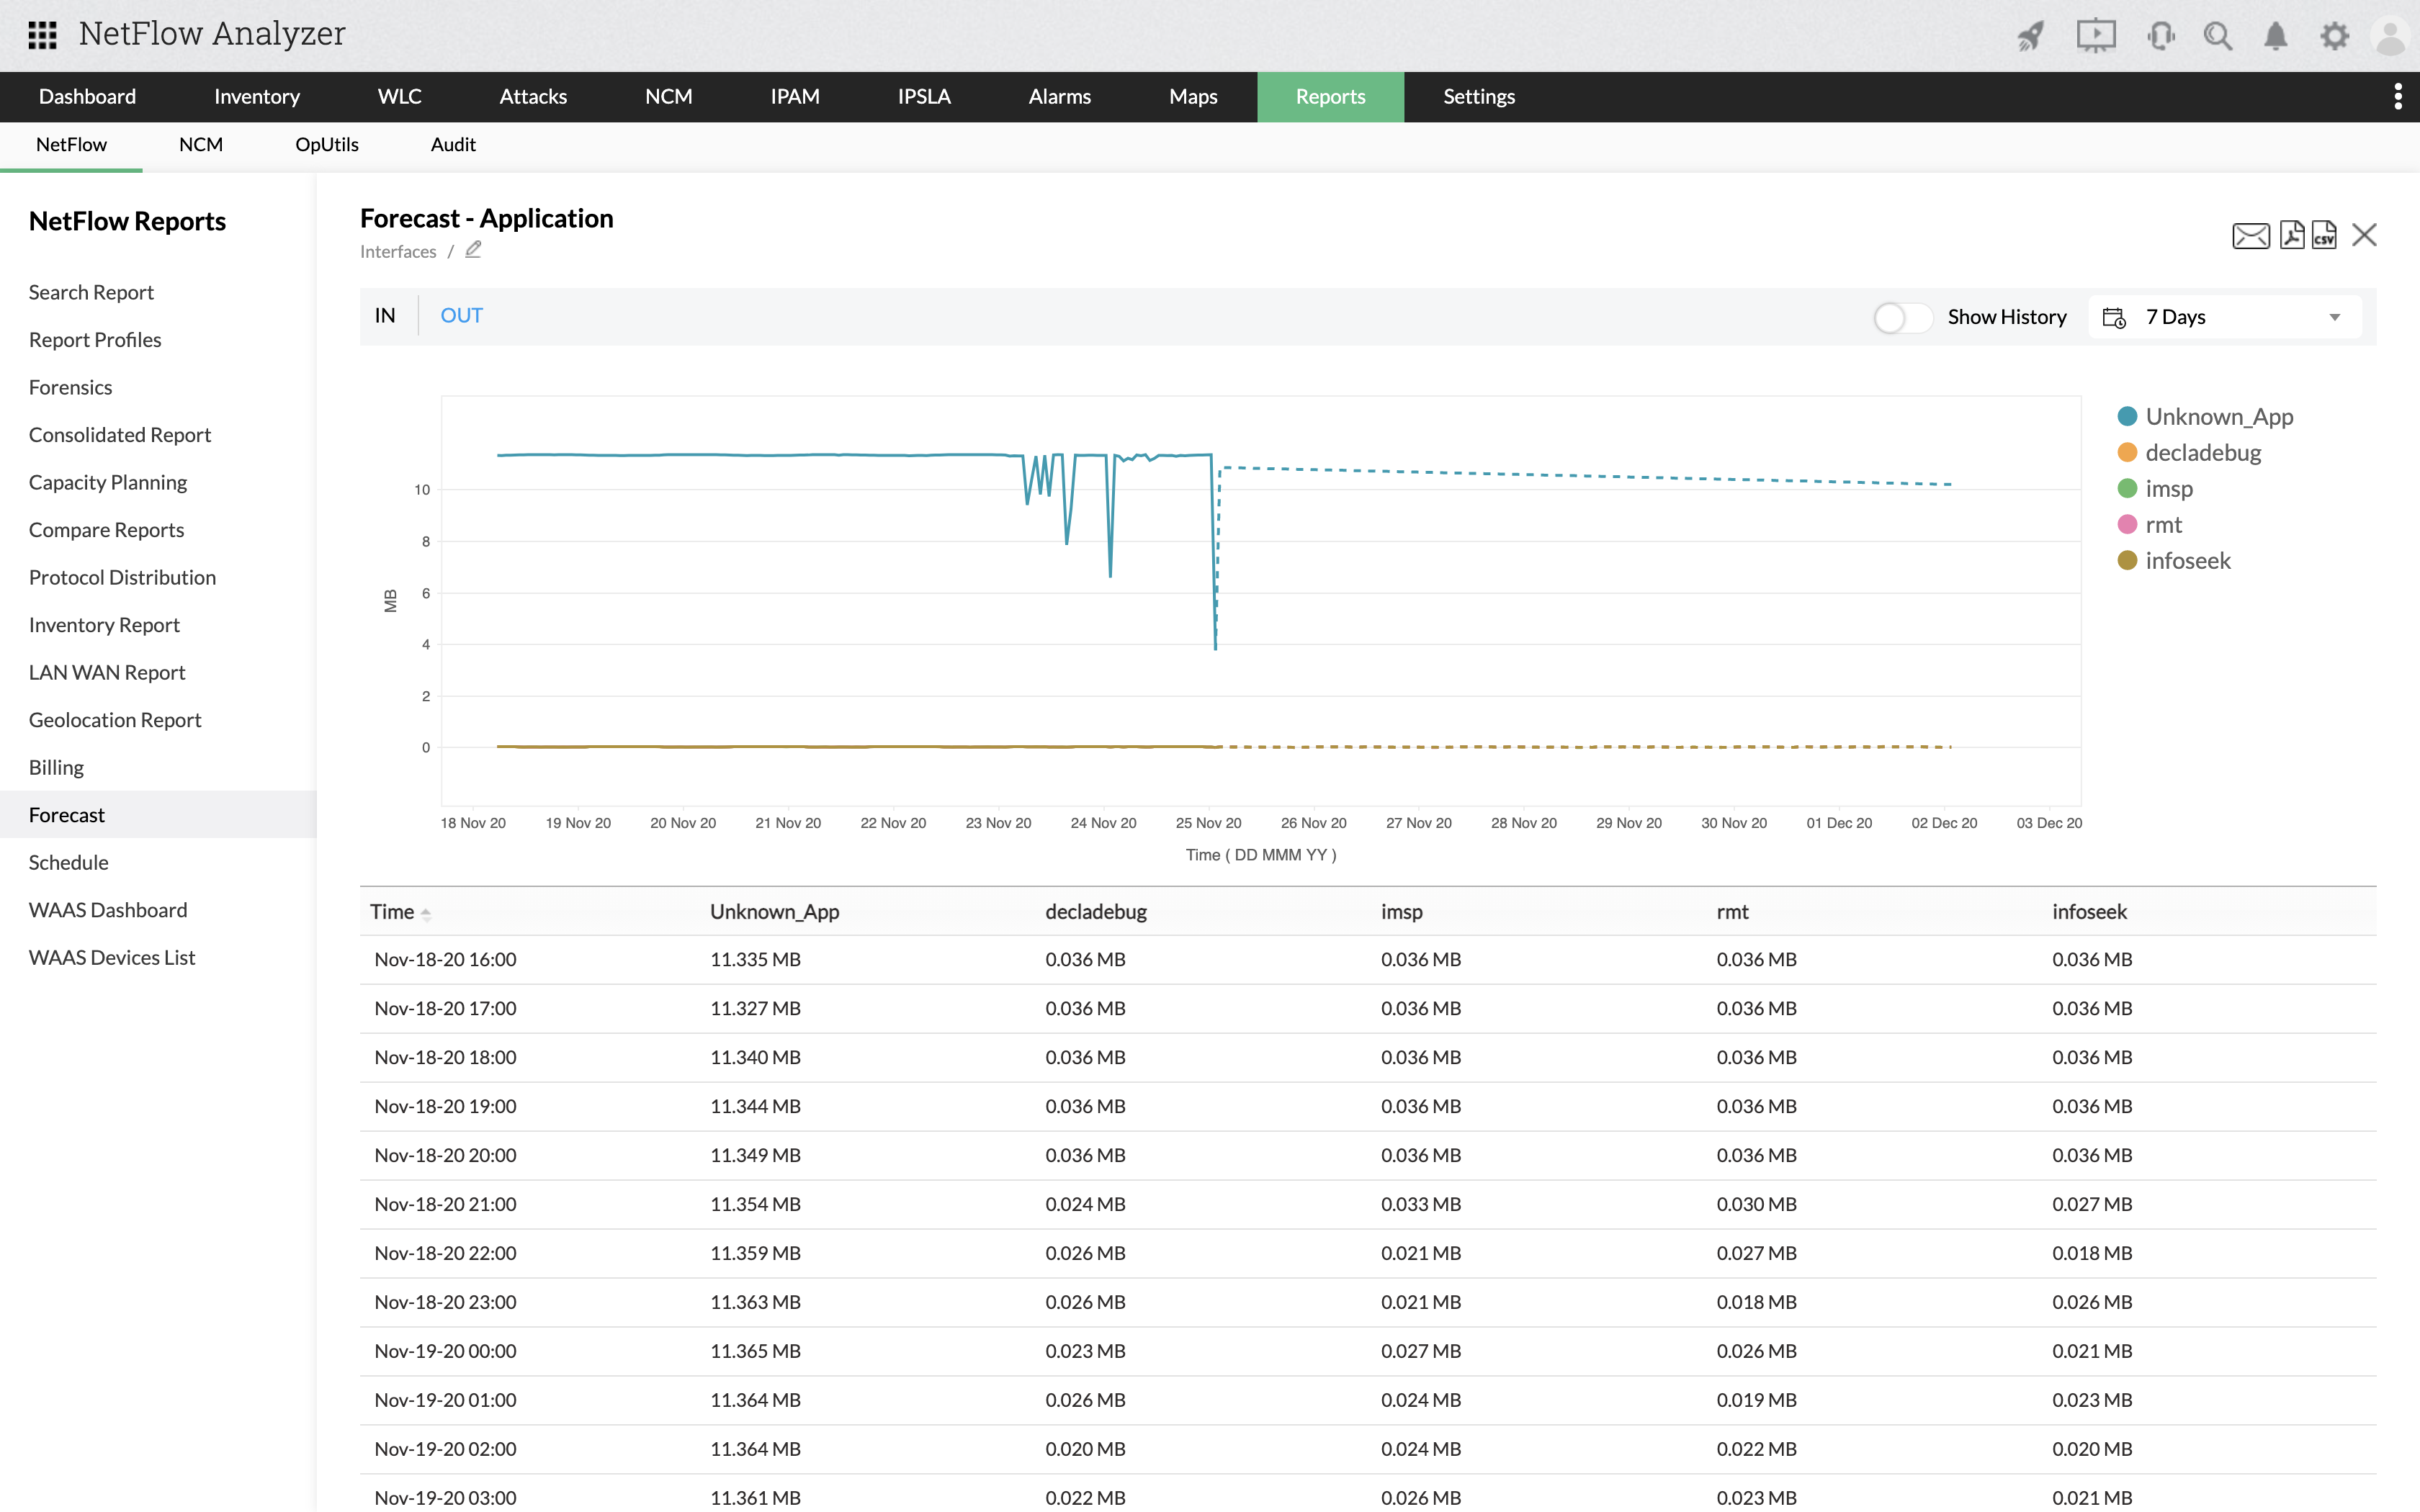Click the rocket quick-launch icon
Viewport: 2420px width, 1512px height.
pos(2030,37)
